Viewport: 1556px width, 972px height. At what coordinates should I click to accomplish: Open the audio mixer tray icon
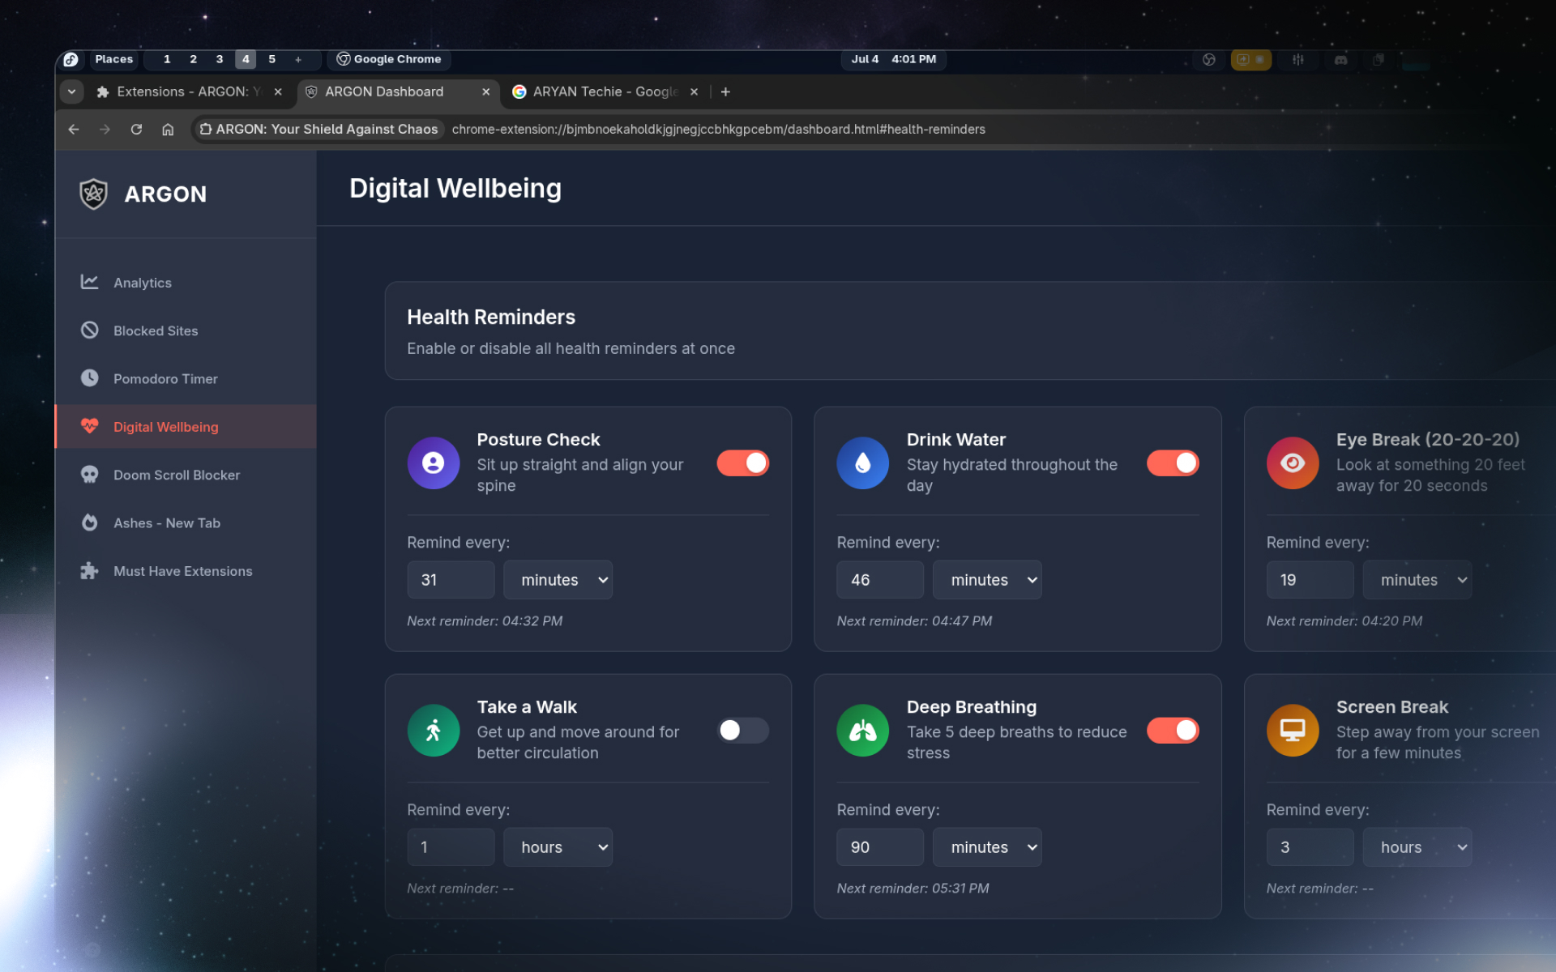1297,59
